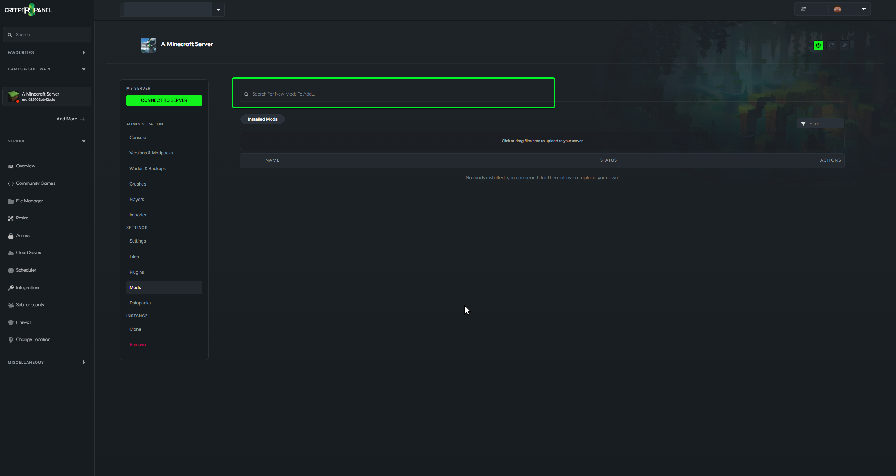Click the CreeperPanel logo
The width and height of the screenshot is (896, 476).
(28, 10)
